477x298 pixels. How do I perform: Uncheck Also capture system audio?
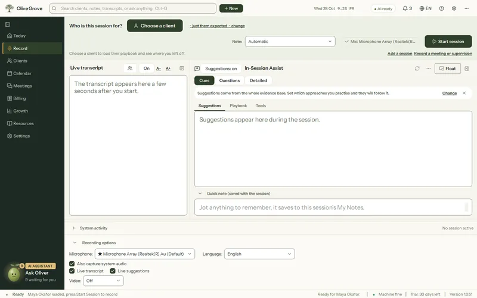[72, 263]
